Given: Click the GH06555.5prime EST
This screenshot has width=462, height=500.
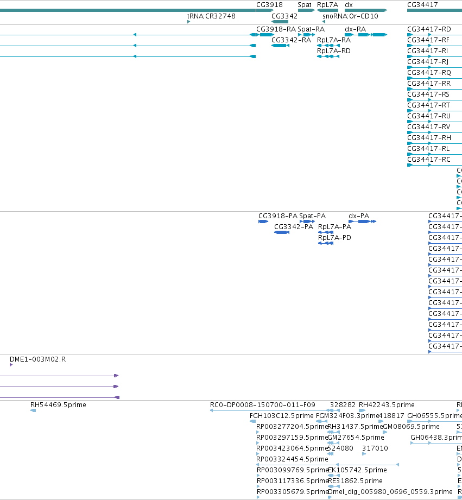Looking at the screenshot, I should 434,421.
